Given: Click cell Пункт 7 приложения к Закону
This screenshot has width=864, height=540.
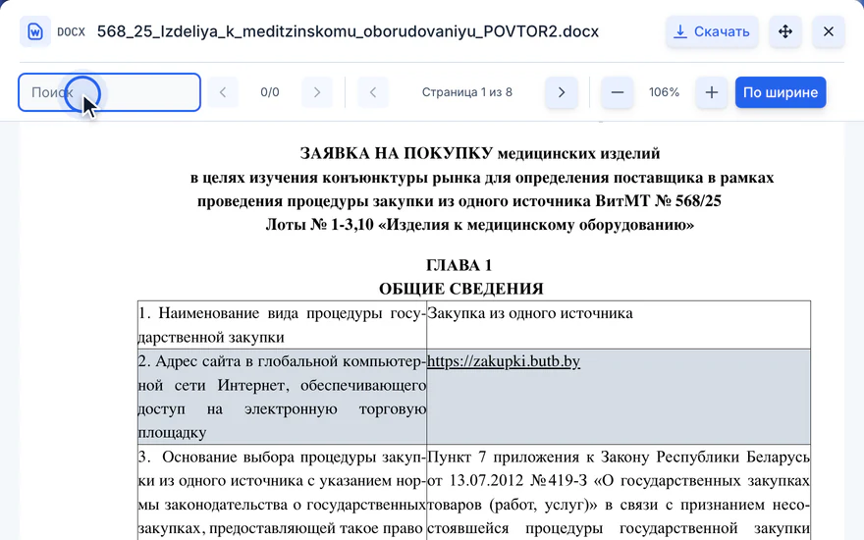Looking at the screenshot, I should point(619,493).
